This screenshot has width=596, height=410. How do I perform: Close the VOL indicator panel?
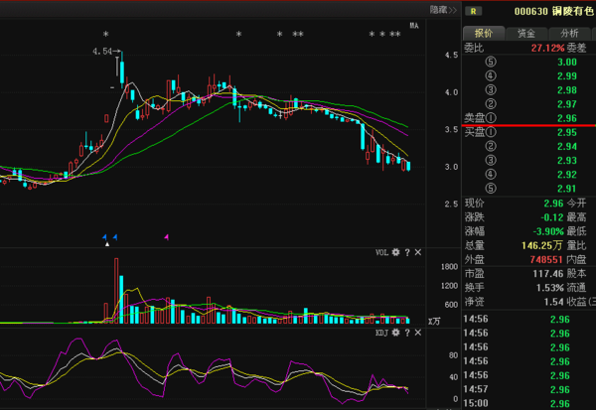[x=418, y=252]
